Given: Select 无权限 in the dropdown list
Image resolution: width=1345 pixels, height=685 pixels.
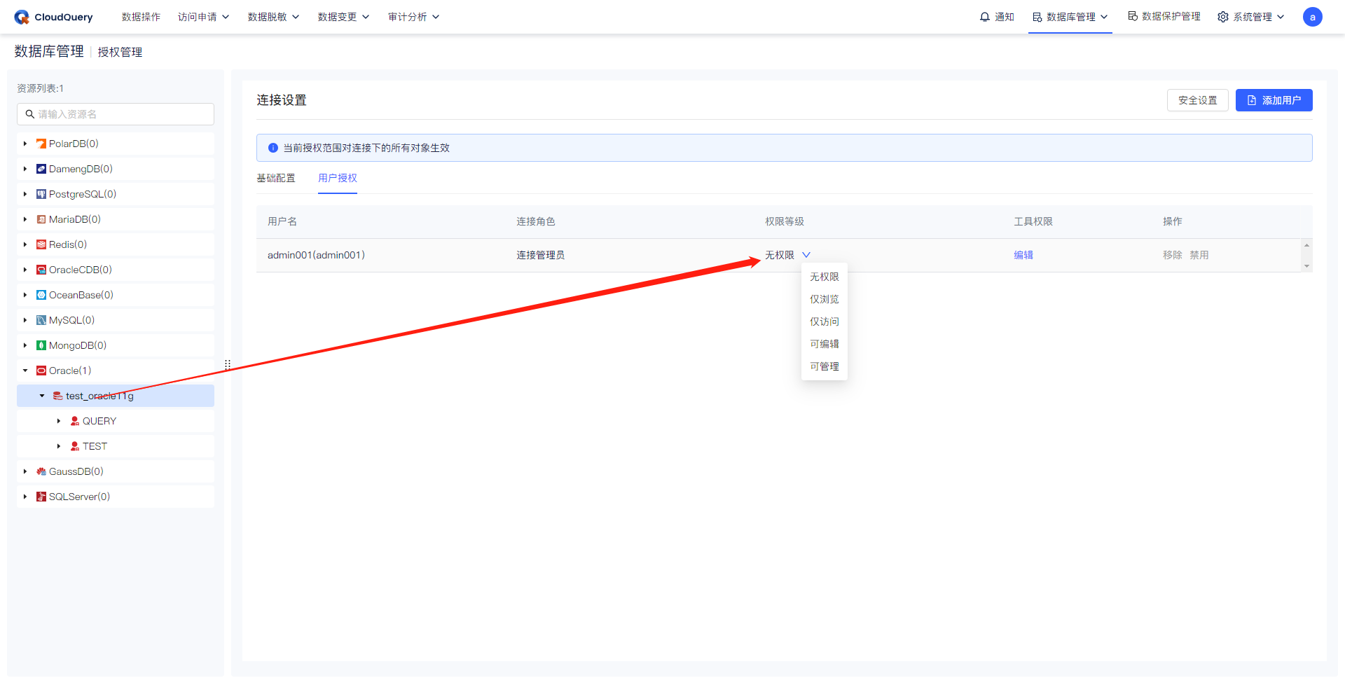Looking at the screenshot, I should point(825,277).
